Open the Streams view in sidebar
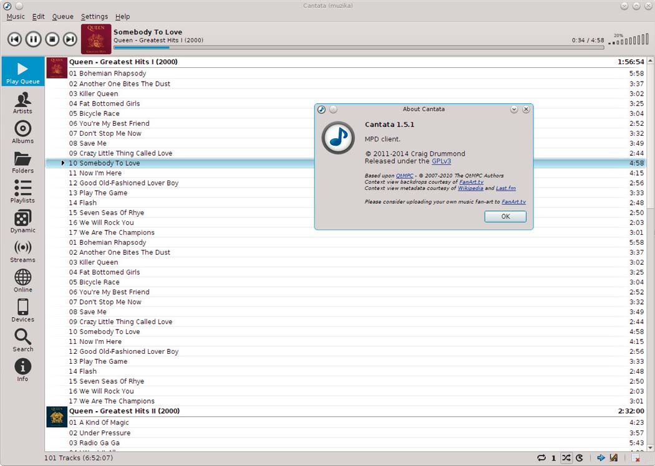 (x=22, y=250)
